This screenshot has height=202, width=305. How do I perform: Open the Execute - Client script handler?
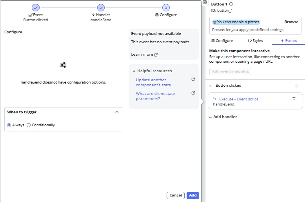click(239, 99)
